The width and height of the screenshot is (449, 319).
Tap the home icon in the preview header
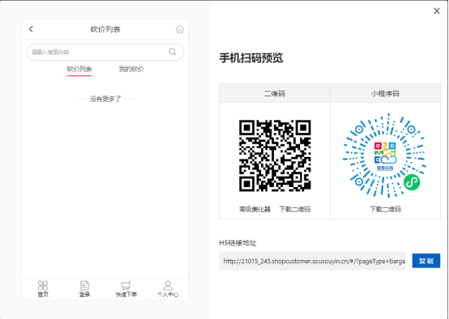(180, 29)
